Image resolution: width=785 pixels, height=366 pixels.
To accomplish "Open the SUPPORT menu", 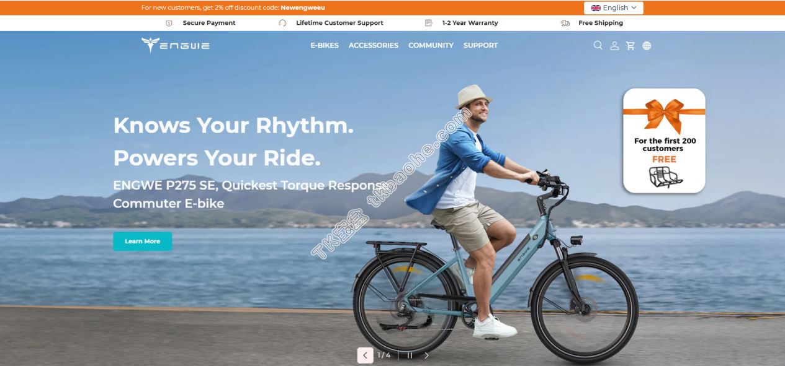I will pos(480,45).
